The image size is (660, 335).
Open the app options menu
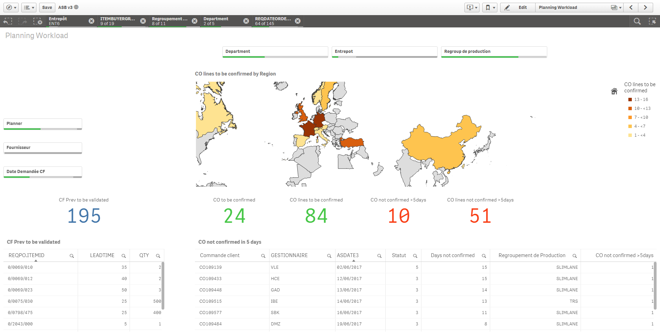(x=11, y=7)
